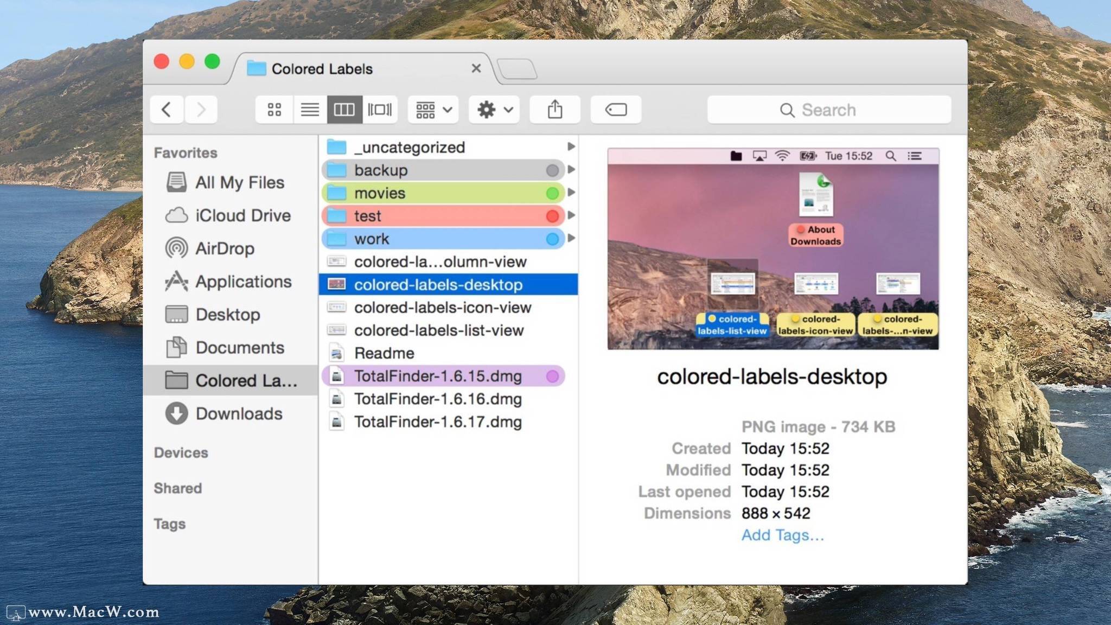Viewport: 1111px width, 625px height.
Task: Open AirDrop in the sidebar
Action: (225, 248)
